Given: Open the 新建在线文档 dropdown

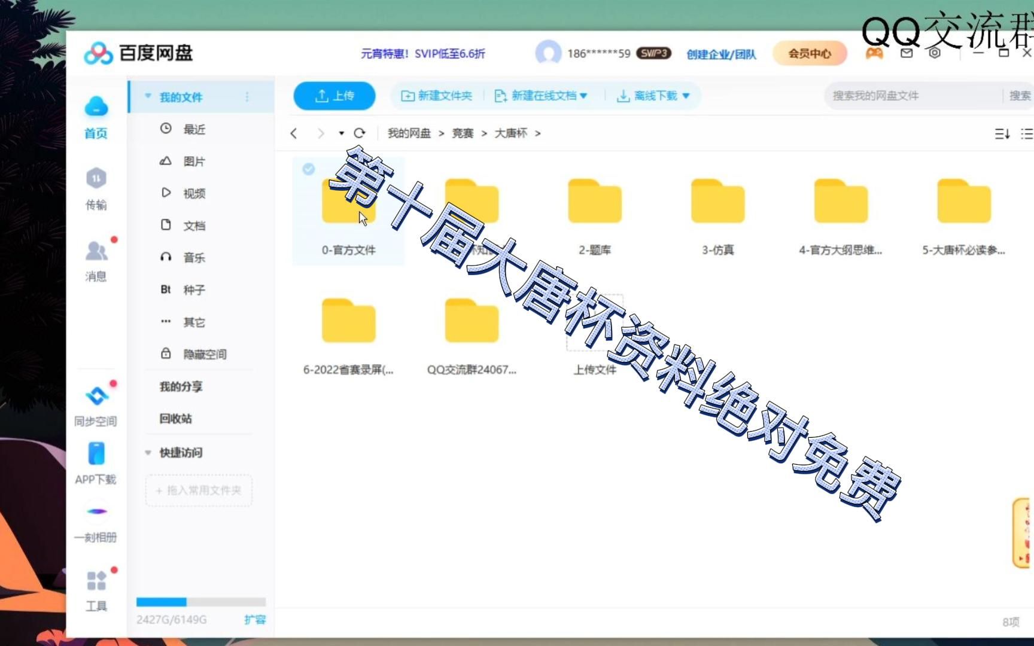Looking at the screenshot, I should click(542, 96).
